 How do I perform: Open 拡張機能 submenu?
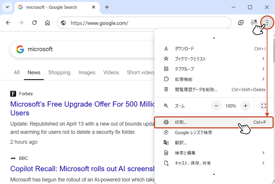(x=214, y=79)
